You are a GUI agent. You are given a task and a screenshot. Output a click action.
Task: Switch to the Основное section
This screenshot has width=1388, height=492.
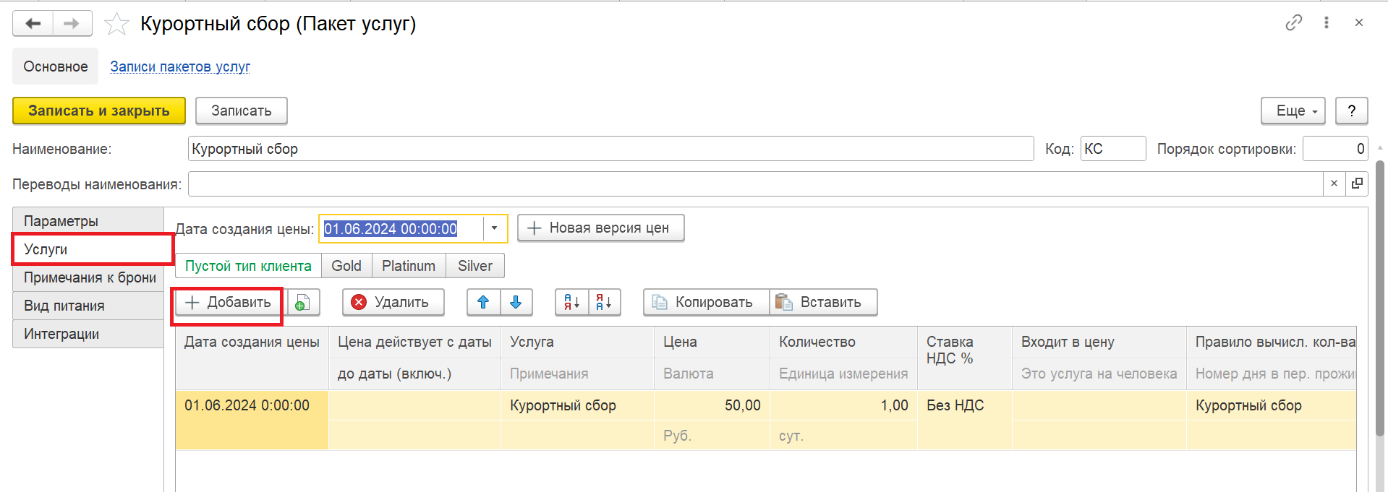pyautogui.click(x=56, y=66)
